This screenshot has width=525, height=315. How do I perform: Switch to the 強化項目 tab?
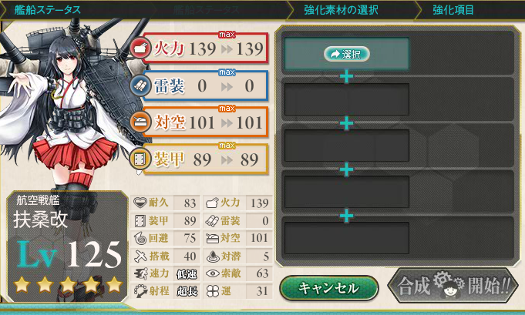tap(453, 10)
